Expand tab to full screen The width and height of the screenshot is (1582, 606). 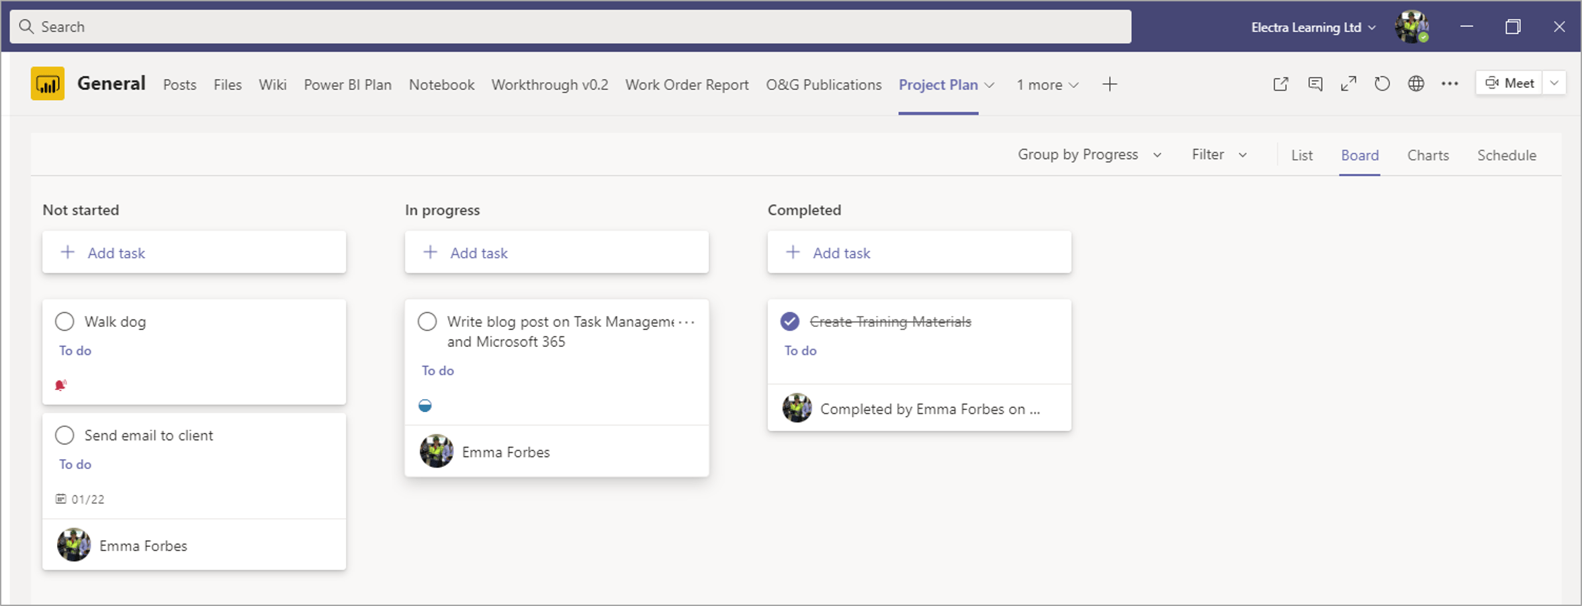1348,84
